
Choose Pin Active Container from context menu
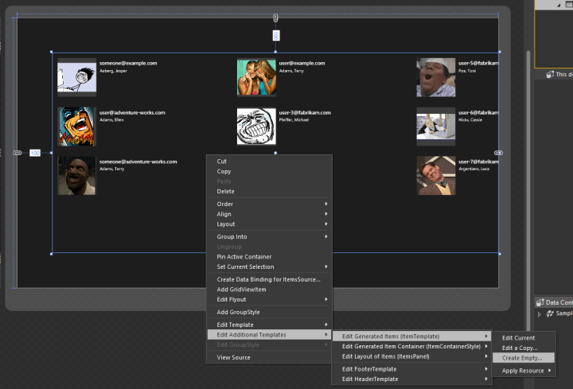244,257
